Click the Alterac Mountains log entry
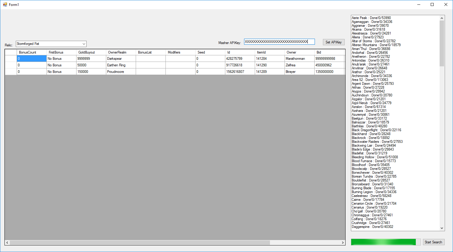This screenshot has height=252, width=453. pos(376,45)
